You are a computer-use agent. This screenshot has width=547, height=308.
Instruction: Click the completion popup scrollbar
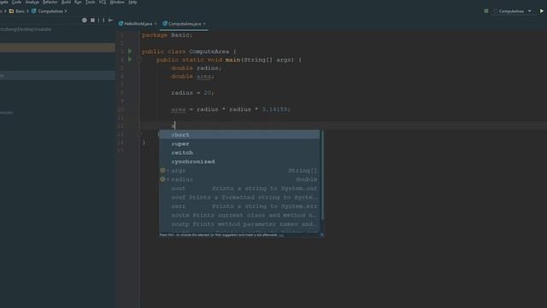(322, 175)
